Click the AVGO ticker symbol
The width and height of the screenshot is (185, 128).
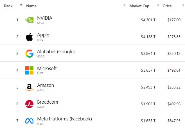pos(40,107)
